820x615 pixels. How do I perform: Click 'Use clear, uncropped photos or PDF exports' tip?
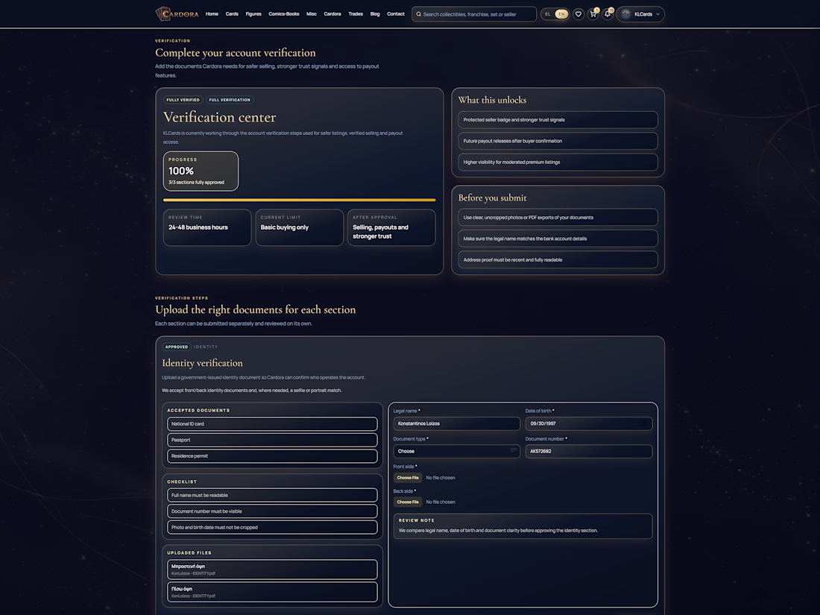[558, 218]
